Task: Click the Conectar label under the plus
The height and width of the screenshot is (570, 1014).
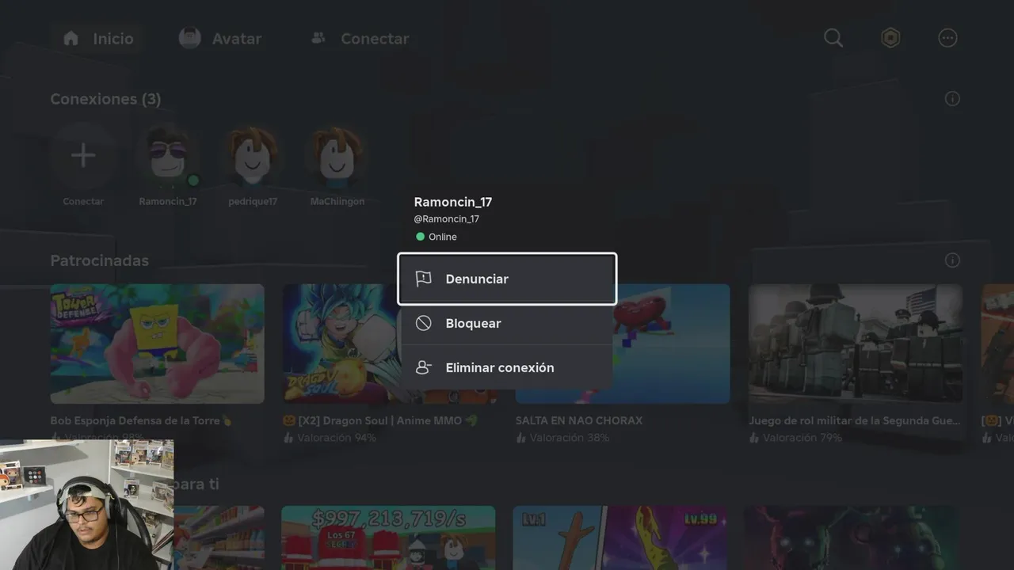Action: [x=83, y=201]
